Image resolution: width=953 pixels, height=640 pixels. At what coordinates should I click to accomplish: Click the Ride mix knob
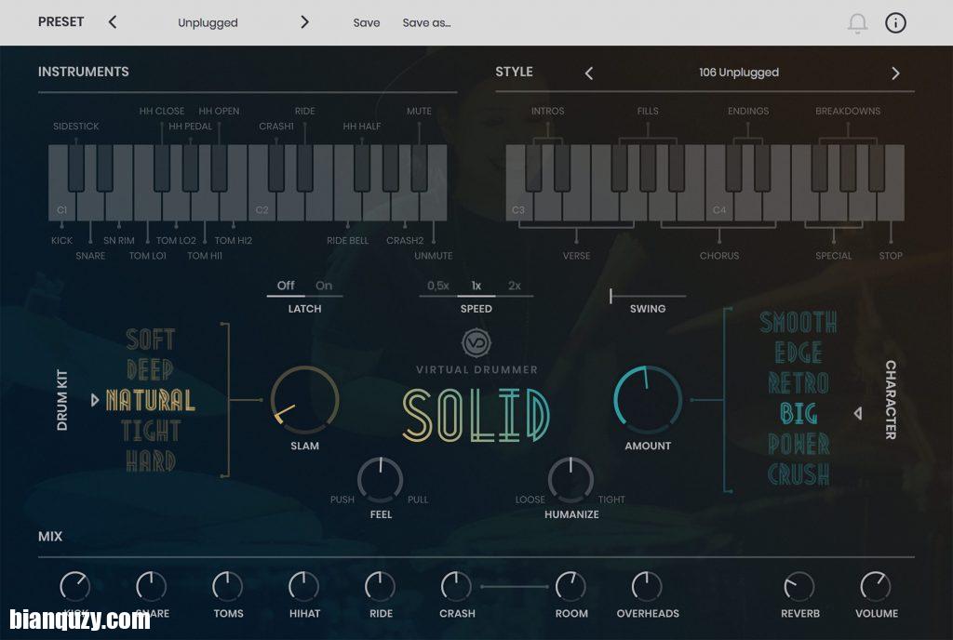point(380,587)
